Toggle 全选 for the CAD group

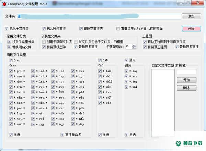tap(100, 135)
